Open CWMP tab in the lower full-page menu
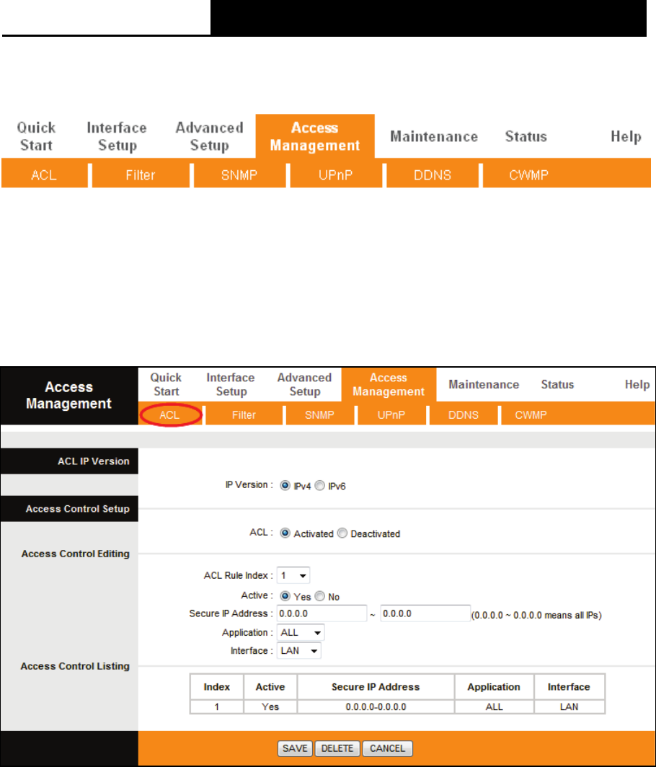The image size is (656, 767). click(x=531, y=414)
